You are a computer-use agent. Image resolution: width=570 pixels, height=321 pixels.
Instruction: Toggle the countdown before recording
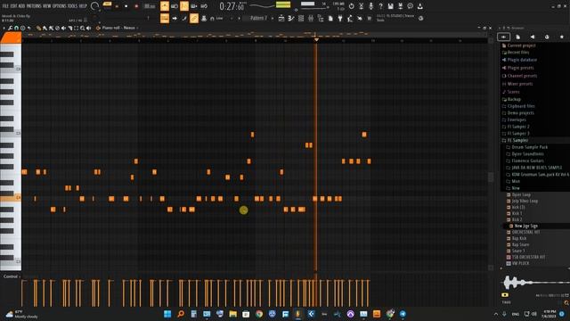pos(184,6)
